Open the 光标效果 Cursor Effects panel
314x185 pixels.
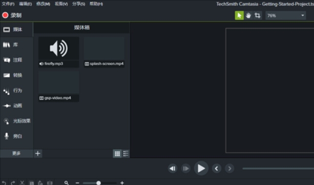[16, 121]
